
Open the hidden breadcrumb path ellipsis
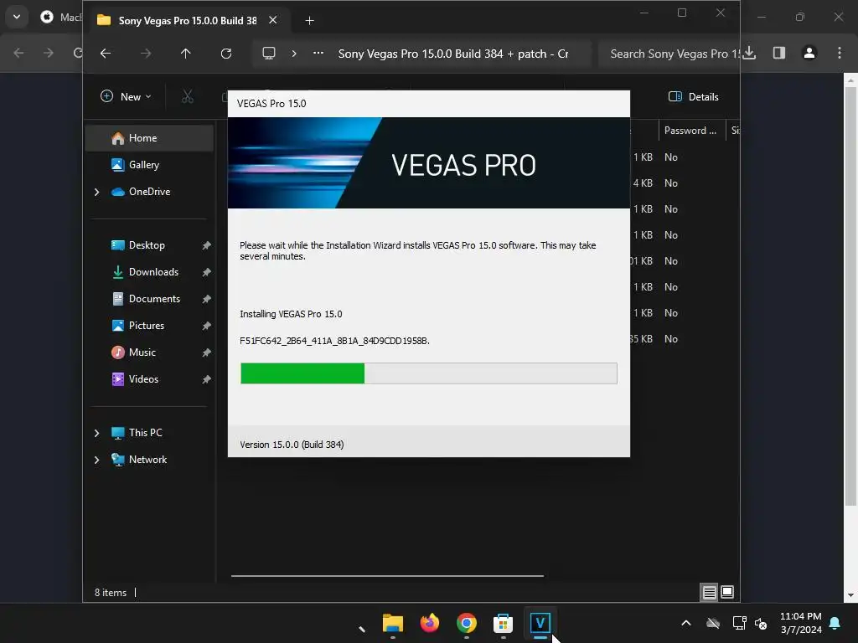coord(318,54)
